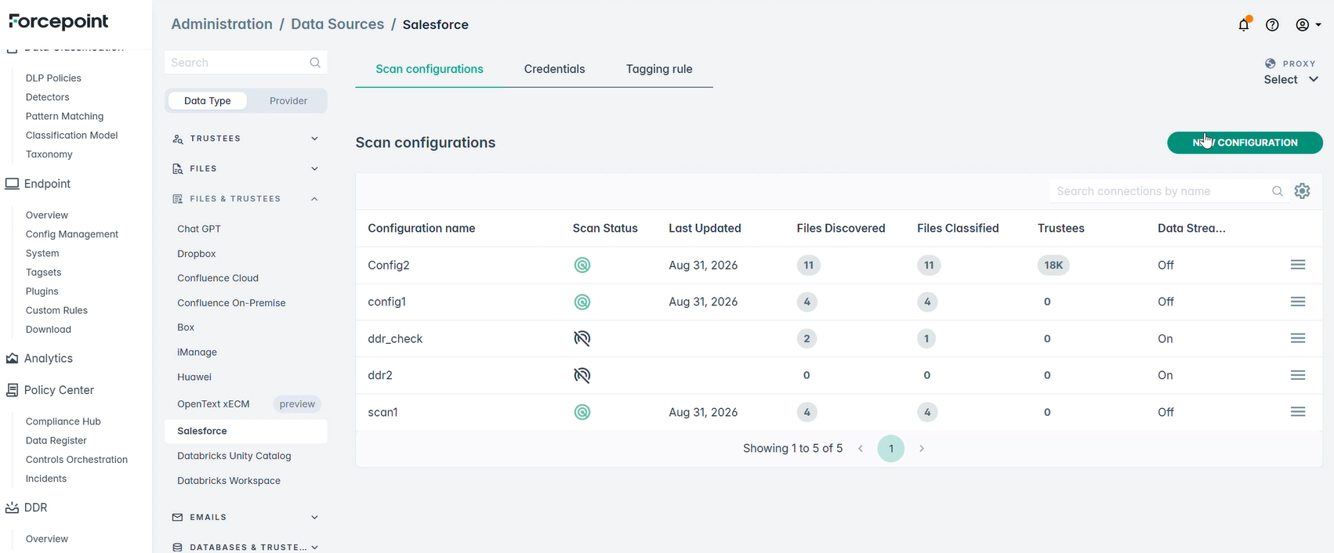
Task: Sort by the Files Discovered column header
Action: (840, 228)
